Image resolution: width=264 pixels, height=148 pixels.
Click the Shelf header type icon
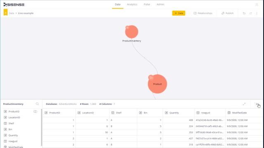pos(113,113)
